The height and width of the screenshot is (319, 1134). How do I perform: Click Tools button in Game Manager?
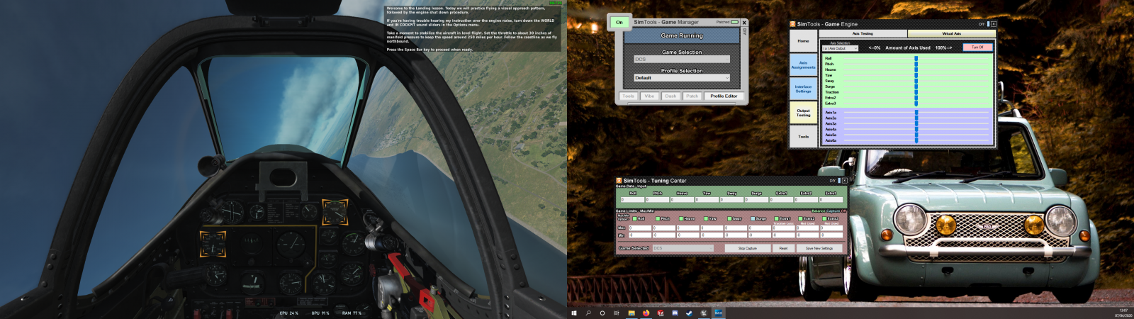[629, 96]
